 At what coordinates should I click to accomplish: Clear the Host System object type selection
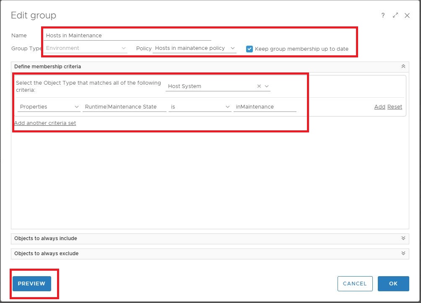click(259, 86)
